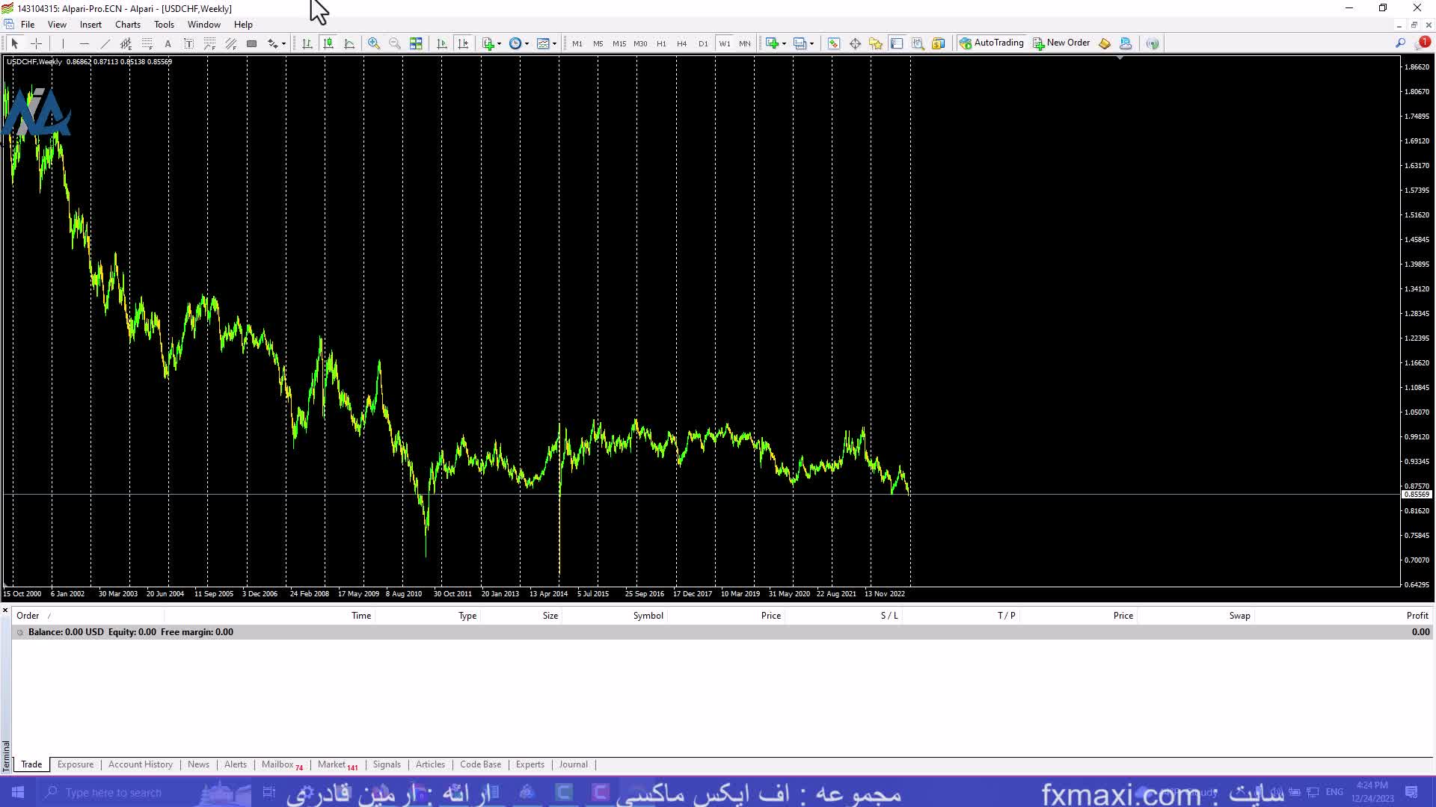Open the Strategy Tester from the toolbar
This screenshot has width=1436, height=807.
[x=918, y=43]
